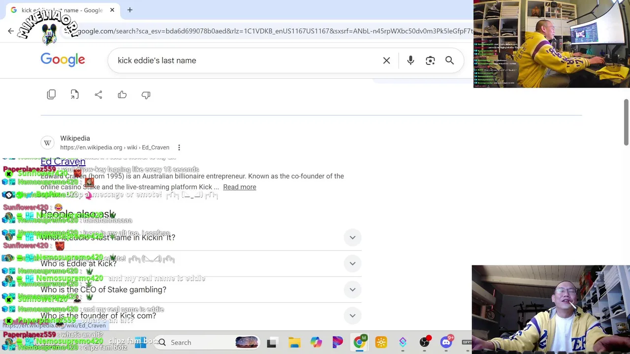The image size is (630, 354).
Task: Click the export icon beside the copy icon
Action: pyautogui.click(x=75, y=95)
